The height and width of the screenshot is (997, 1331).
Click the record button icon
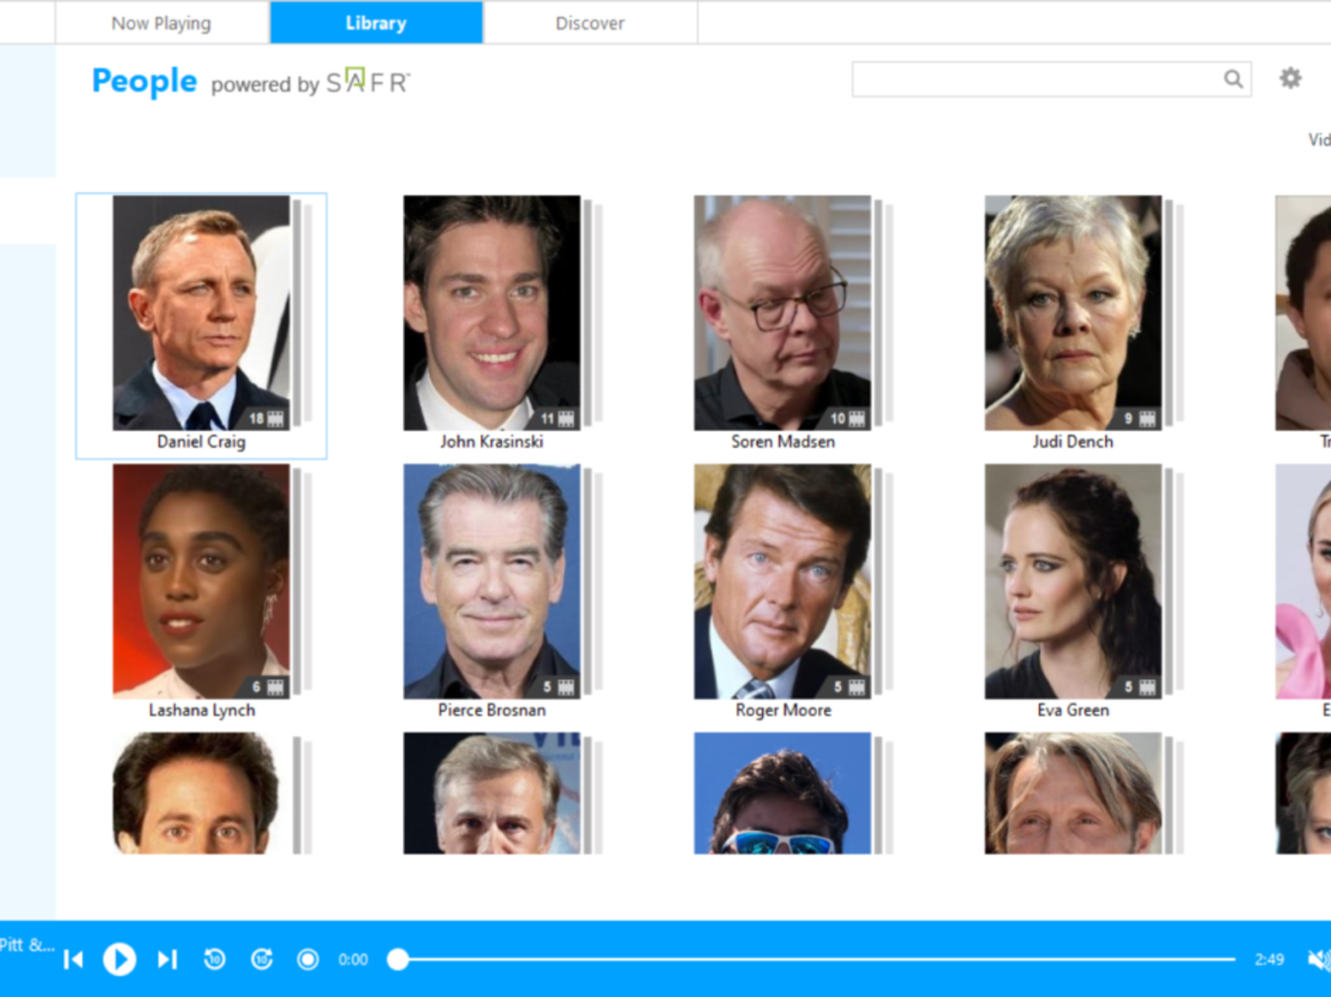[307, 959]
